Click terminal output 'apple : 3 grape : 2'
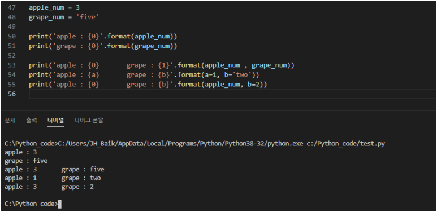 [x=49, y=187]
